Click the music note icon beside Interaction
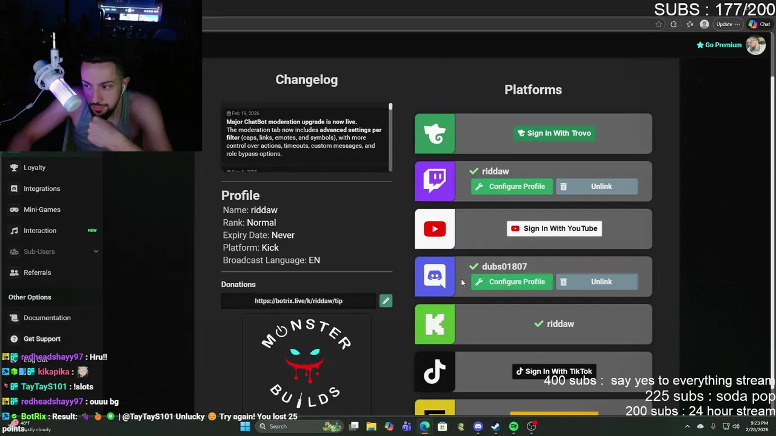776x436 pixels. (x=14, y=231)
